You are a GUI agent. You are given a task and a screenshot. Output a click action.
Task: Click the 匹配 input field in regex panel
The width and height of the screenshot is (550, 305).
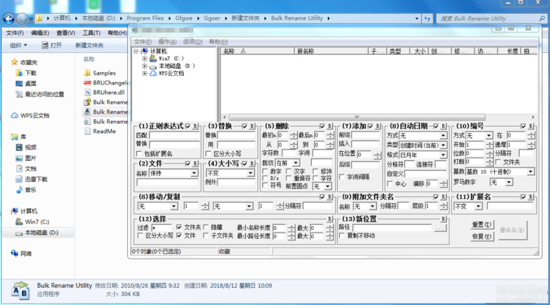point(174,135)
